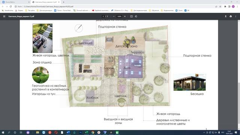Print the PDF document
Screen dimensions: 240x135
pos(231,16)
